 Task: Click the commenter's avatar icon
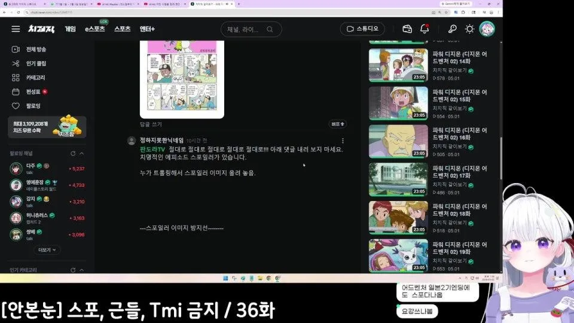coord(132,141)
